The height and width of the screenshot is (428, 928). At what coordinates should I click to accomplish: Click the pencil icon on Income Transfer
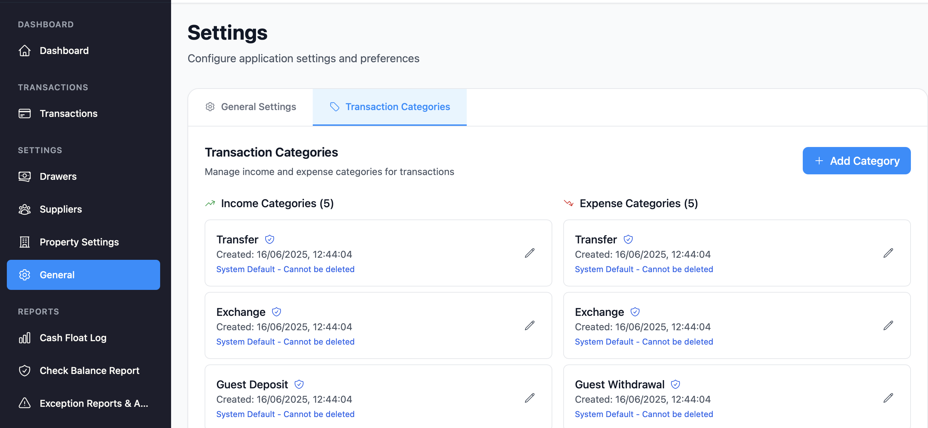pos(529,253)
